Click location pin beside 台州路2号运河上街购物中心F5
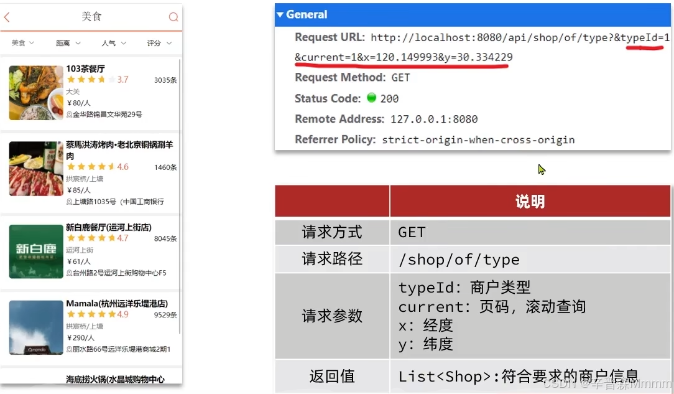 [x=69, y=273]
